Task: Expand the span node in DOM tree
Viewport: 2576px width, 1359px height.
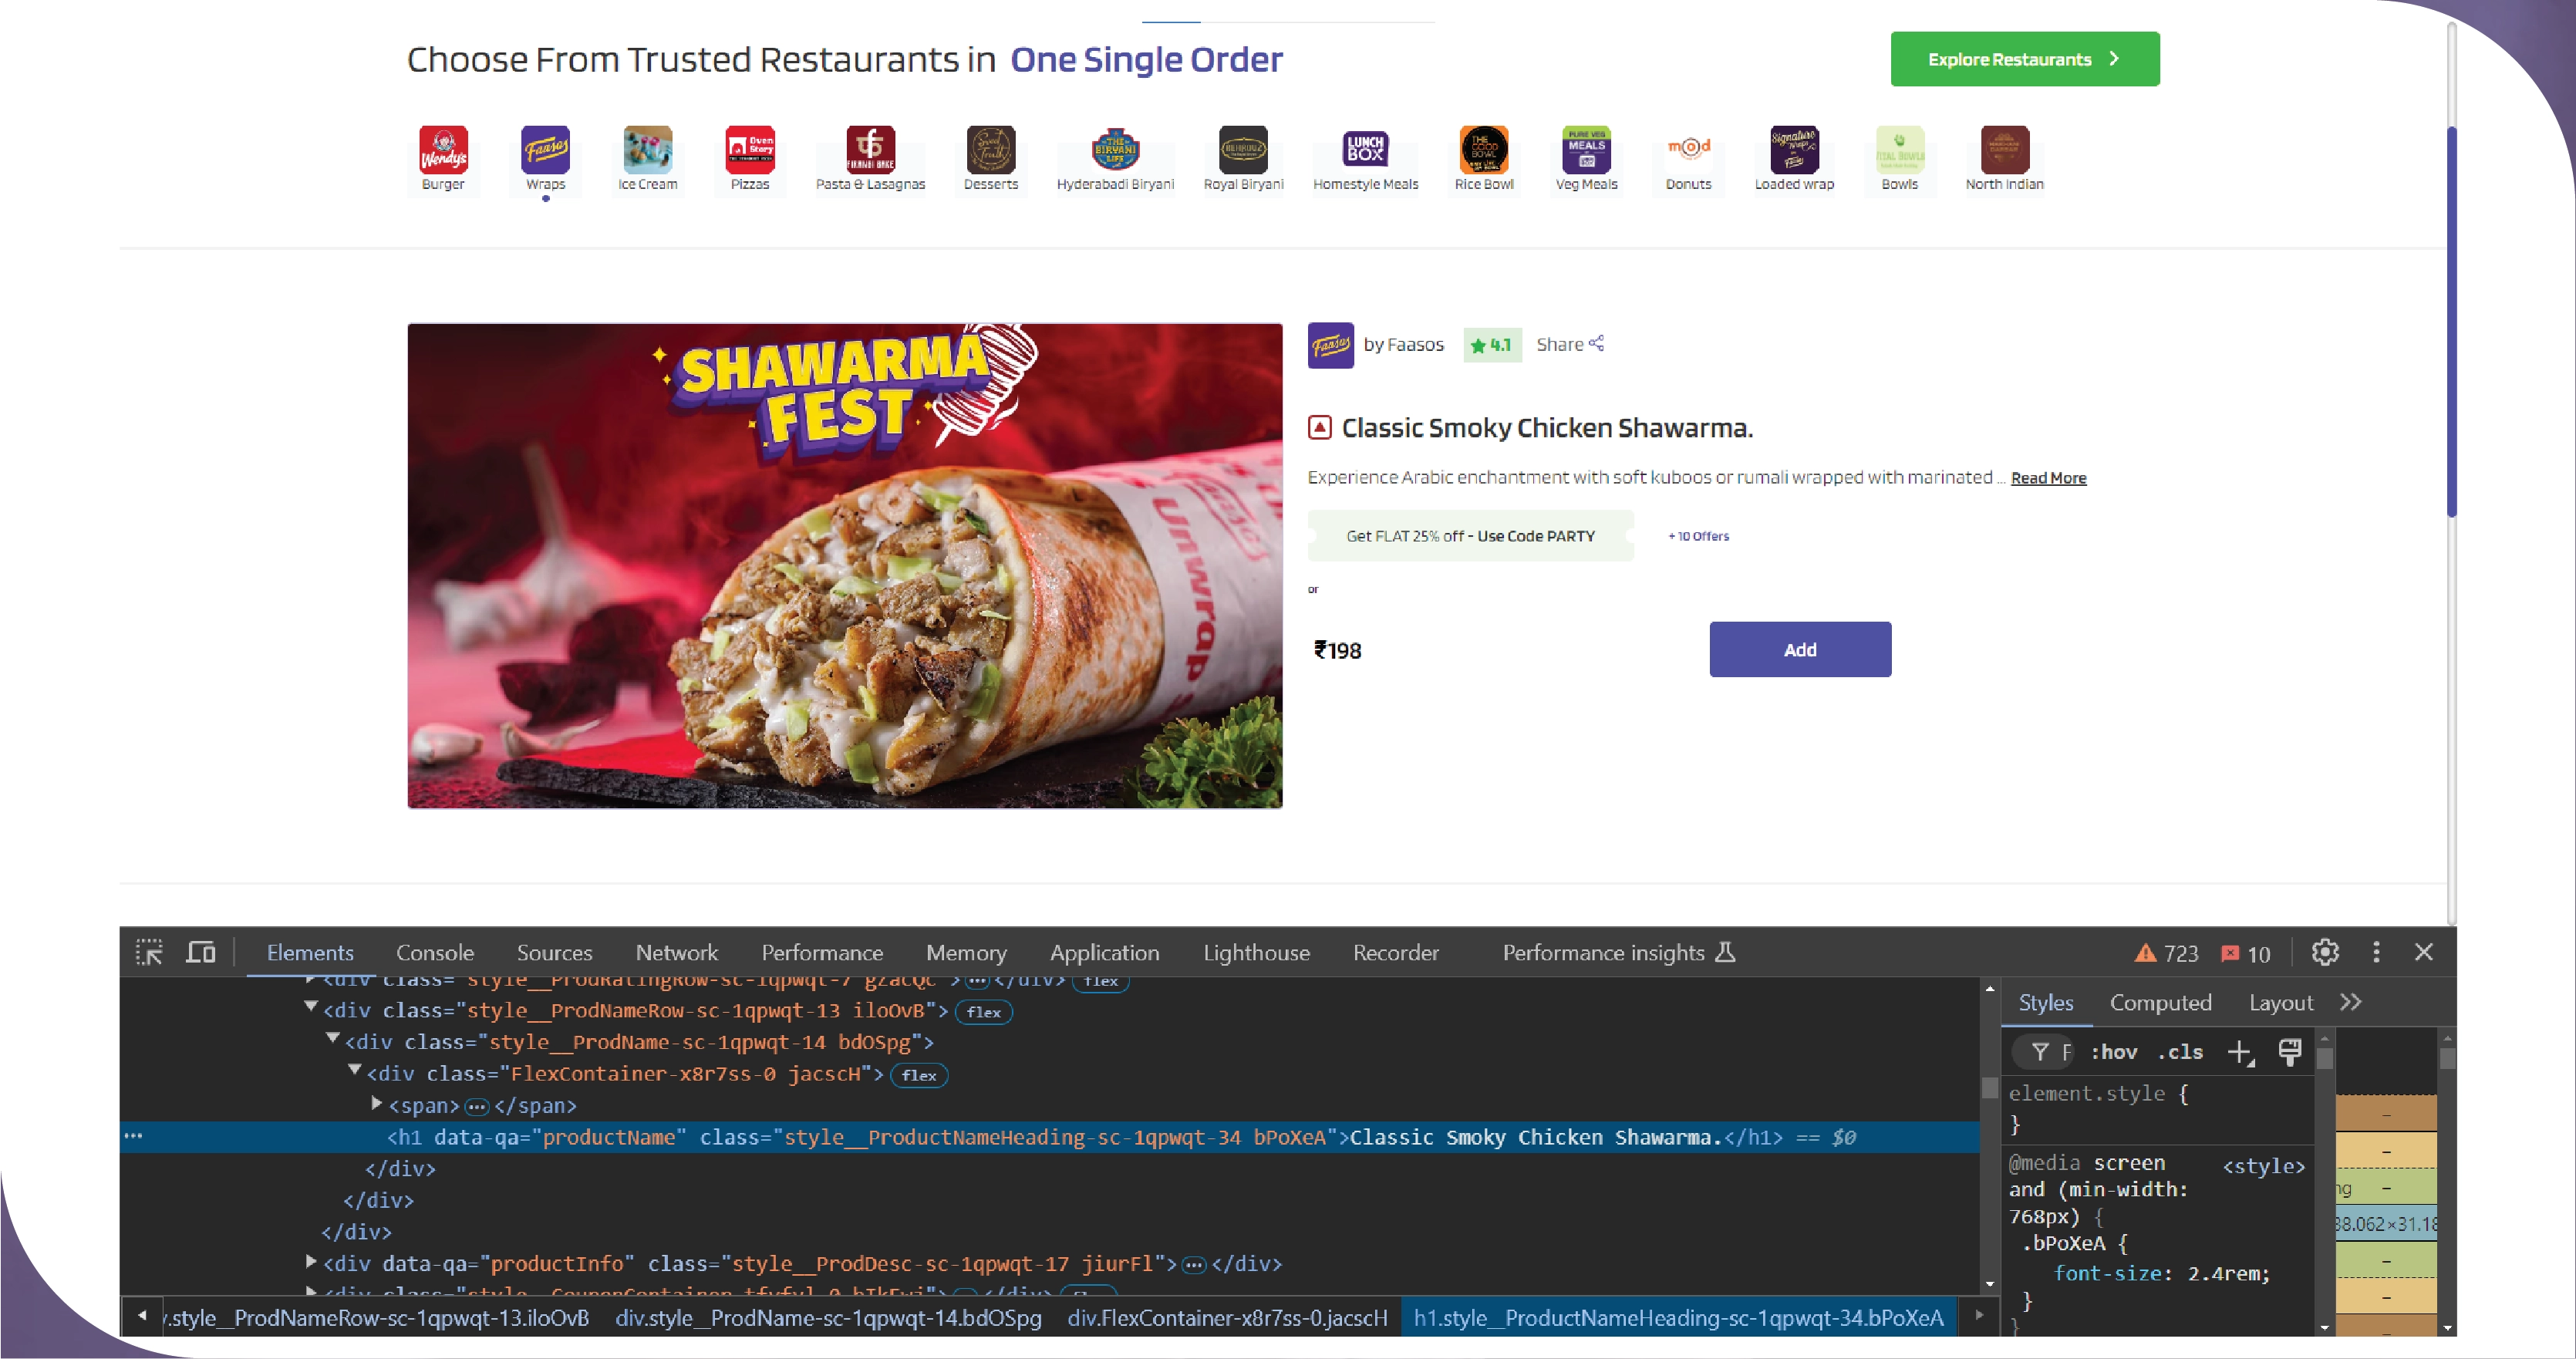Action: point(377,1104)
